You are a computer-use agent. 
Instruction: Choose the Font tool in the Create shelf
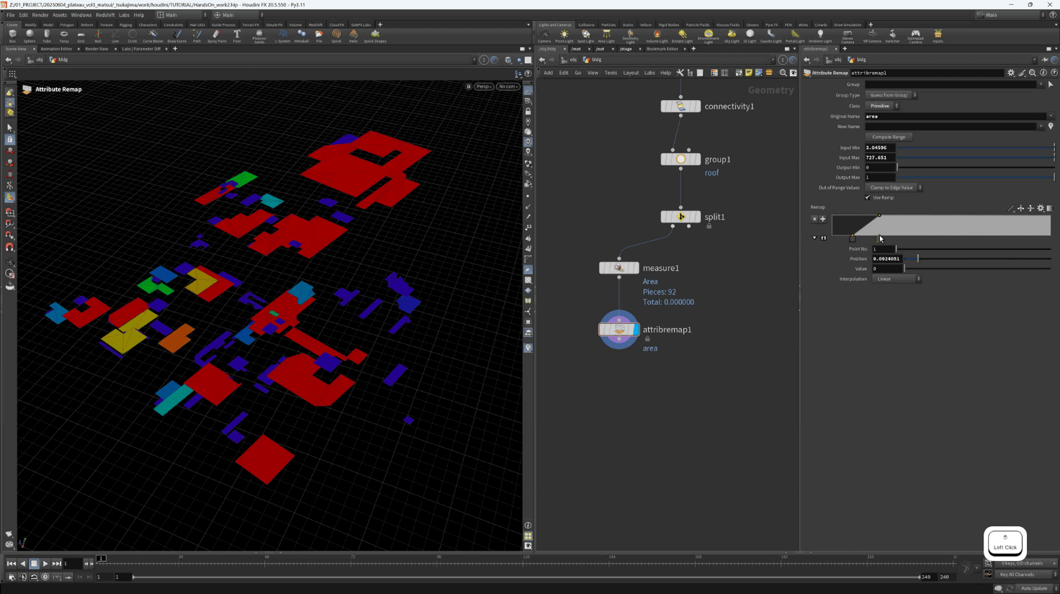(237, 35)
